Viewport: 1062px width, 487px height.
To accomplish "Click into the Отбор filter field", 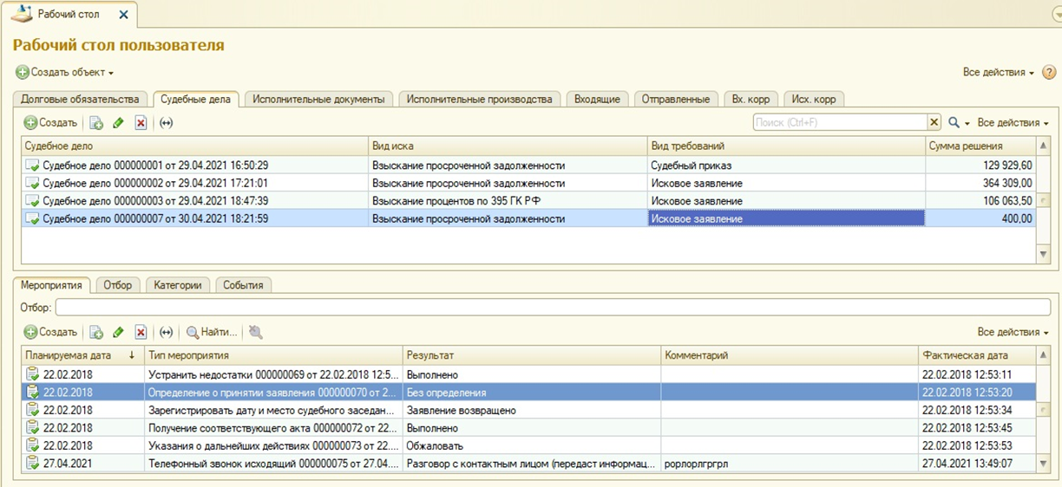I will point(552,308).
